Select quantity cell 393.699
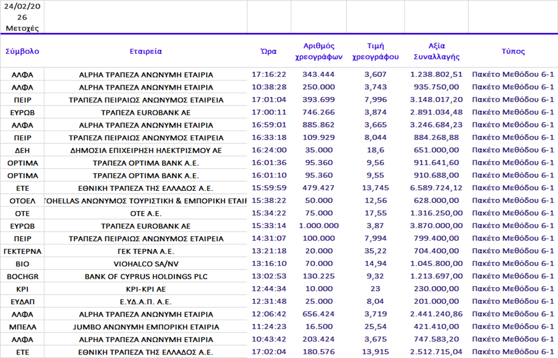Viewport: 558px width, 358px height. click(319, 99)
